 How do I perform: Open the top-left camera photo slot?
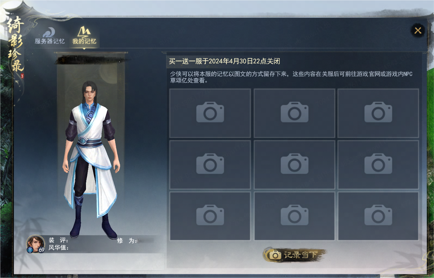[x=210, y=113]
